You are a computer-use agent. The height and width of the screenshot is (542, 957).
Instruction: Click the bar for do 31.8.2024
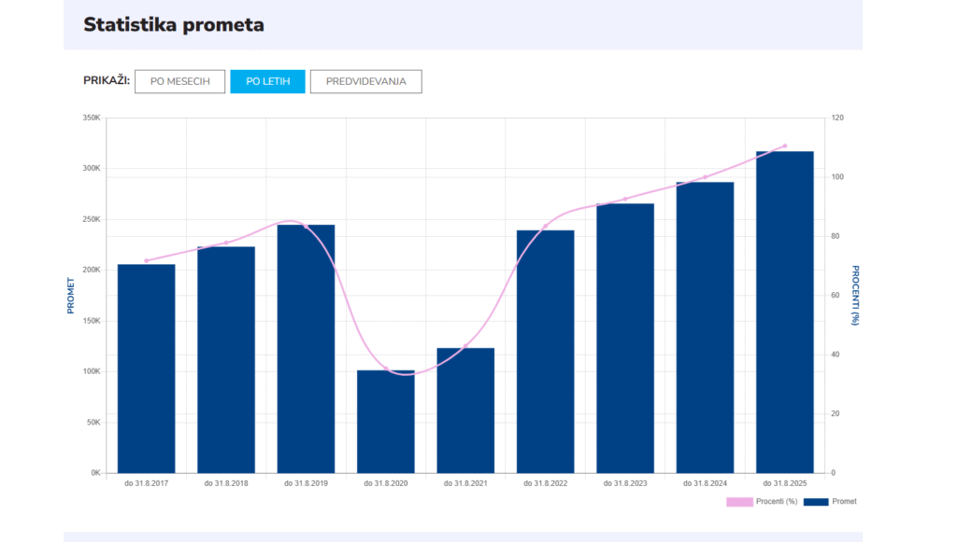pos(705,328)
